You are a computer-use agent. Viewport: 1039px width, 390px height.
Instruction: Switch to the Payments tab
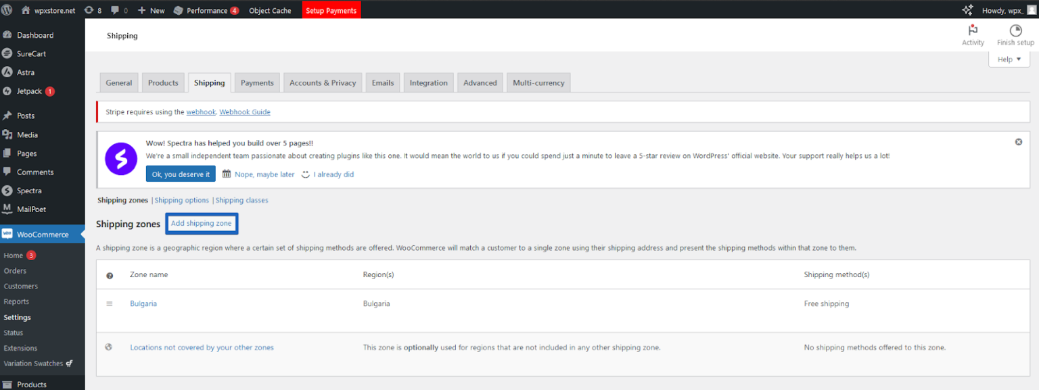[257, 83]
